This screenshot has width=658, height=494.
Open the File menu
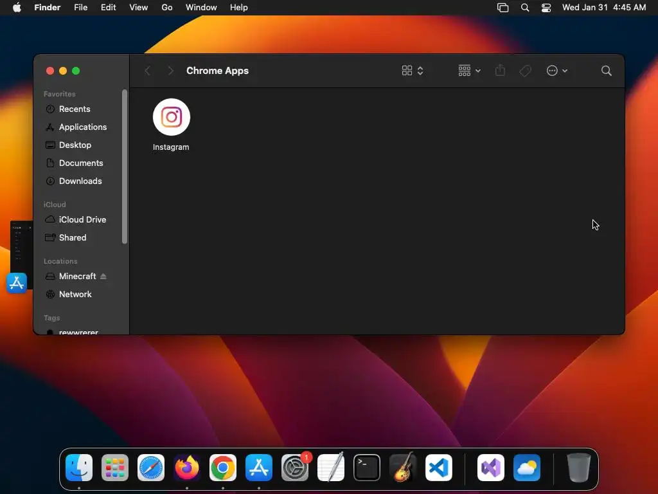tap(80, 8)
